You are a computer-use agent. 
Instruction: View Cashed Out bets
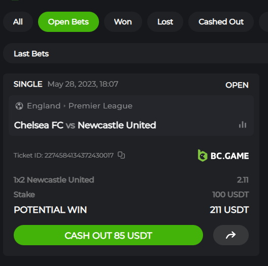point(221,22)
